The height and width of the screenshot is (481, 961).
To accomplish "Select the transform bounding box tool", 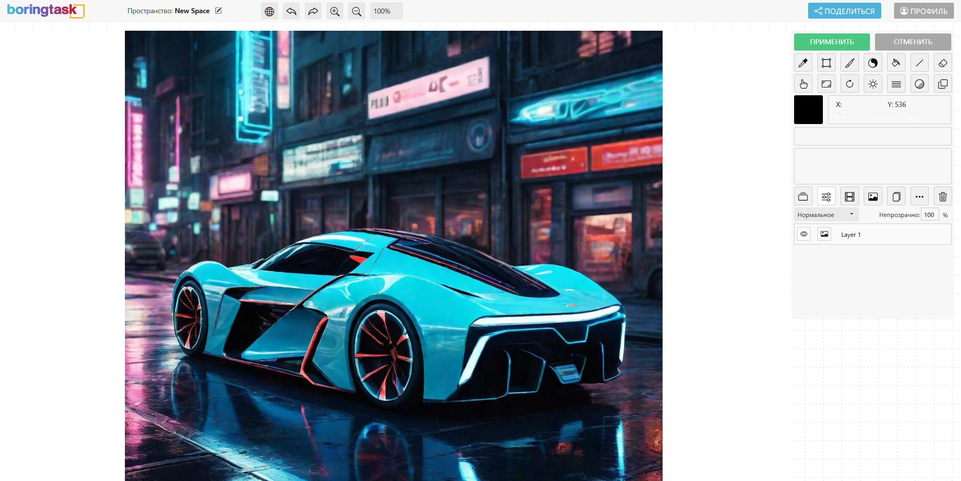I will [x=826, y=63].
